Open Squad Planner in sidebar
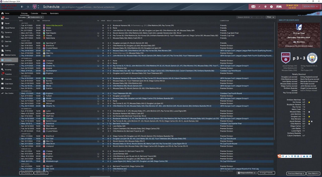Screen dimensions: 322x177 pos(9,28)
